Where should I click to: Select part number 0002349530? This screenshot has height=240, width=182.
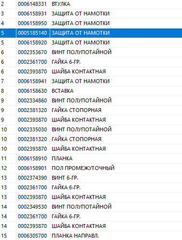point(32,207)
